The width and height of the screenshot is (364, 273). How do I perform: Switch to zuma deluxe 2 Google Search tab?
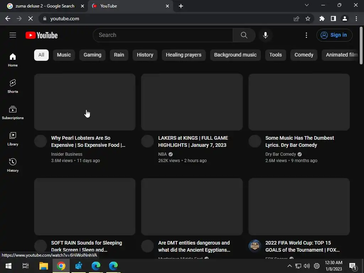(44, 6)
